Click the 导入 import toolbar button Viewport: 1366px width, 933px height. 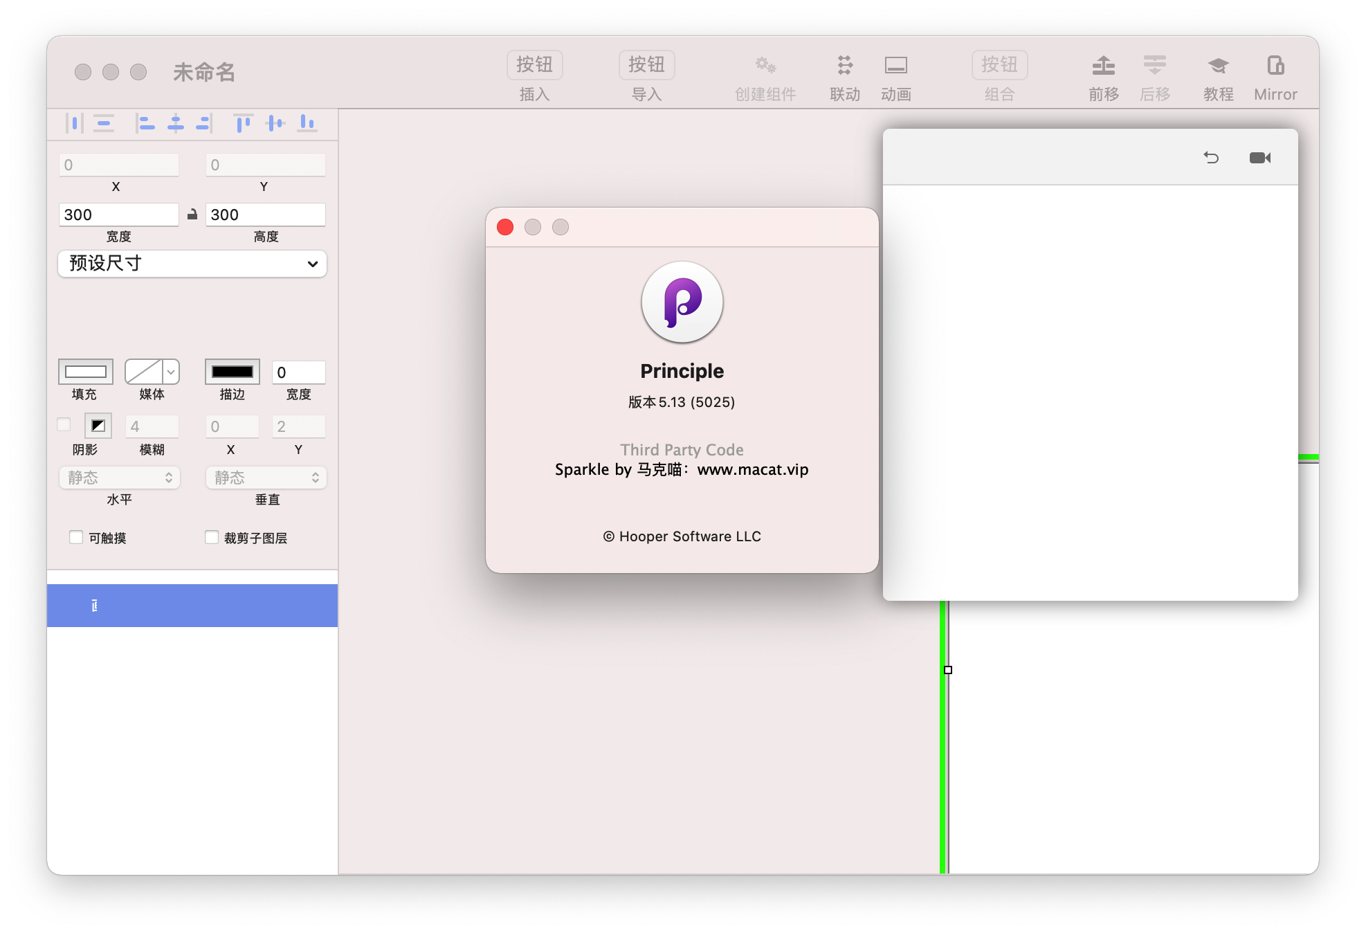[x=646, y=65]
